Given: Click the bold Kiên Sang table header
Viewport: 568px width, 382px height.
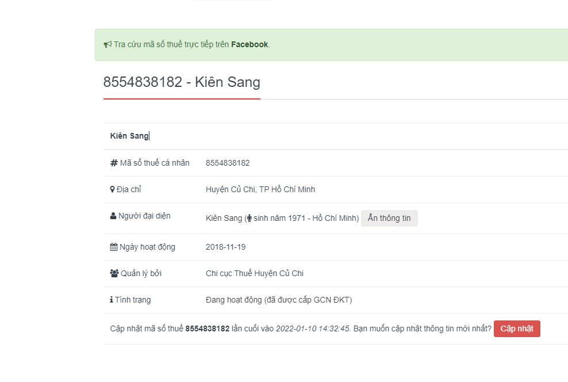Looking at the screenshot, I should click(129, 136).
